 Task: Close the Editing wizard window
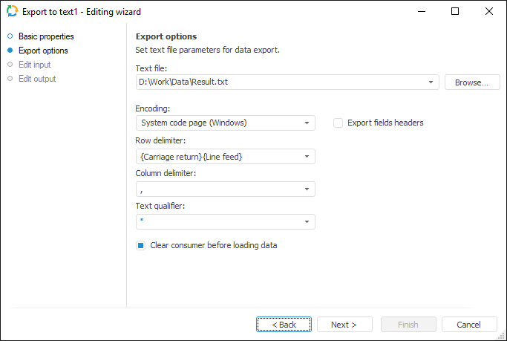(489, 11)
